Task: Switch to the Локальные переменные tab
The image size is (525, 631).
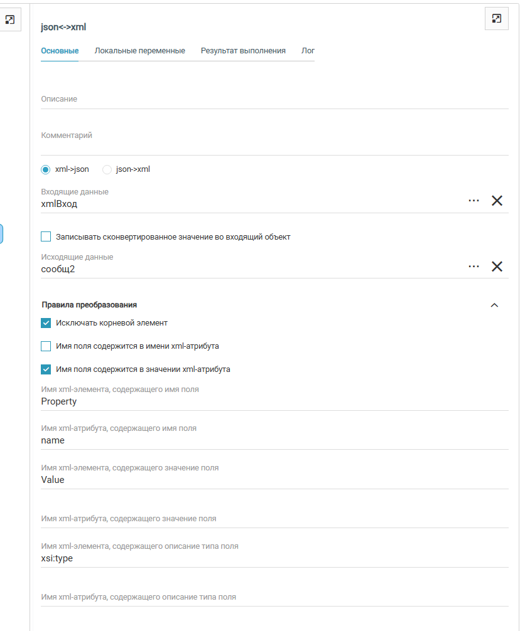Action: point(139,50)
